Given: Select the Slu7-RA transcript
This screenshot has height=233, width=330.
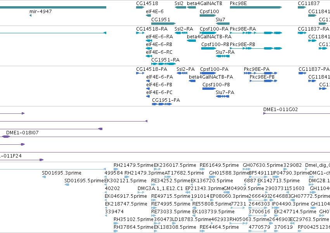Looking at the screenshot, I should coord(225,52).
